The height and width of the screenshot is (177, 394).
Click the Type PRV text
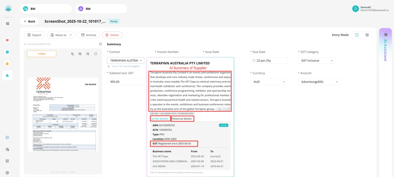[158, 134]
